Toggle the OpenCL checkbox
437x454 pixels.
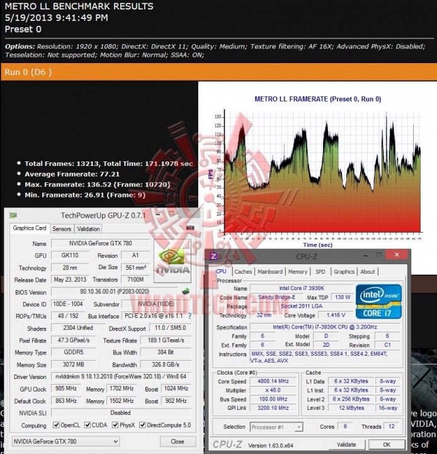56,425
